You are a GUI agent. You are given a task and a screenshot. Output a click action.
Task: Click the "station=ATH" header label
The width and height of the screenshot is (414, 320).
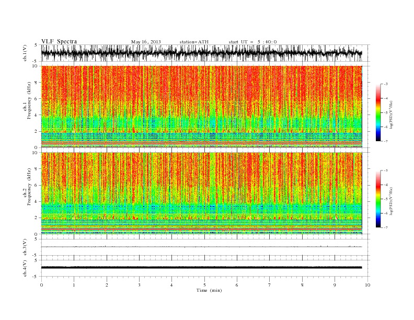click(194, 42)
